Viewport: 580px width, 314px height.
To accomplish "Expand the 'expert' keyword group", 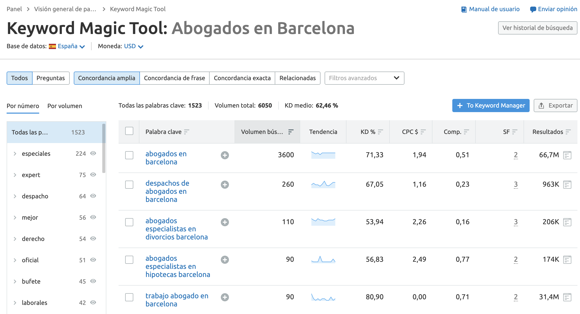I will click(x=15, y=175).
